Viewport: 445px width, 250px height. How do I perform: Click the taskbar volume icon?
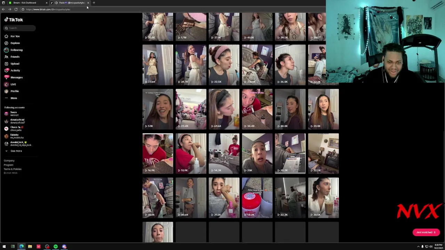(431, 247)
